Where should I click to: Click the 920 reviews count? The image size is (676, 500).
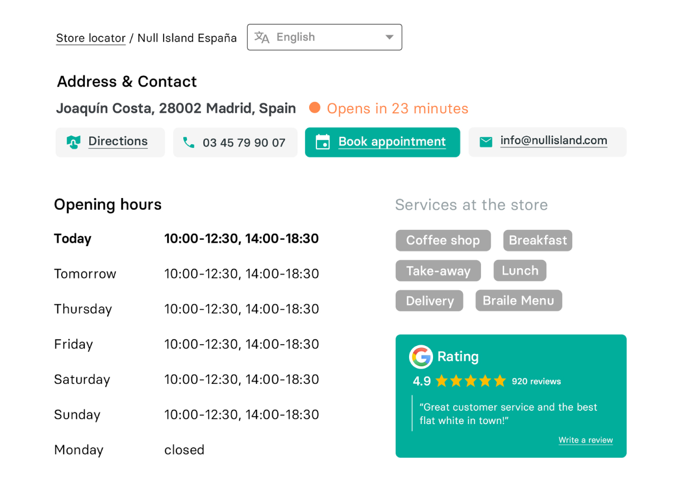click(x=536, y=381)
